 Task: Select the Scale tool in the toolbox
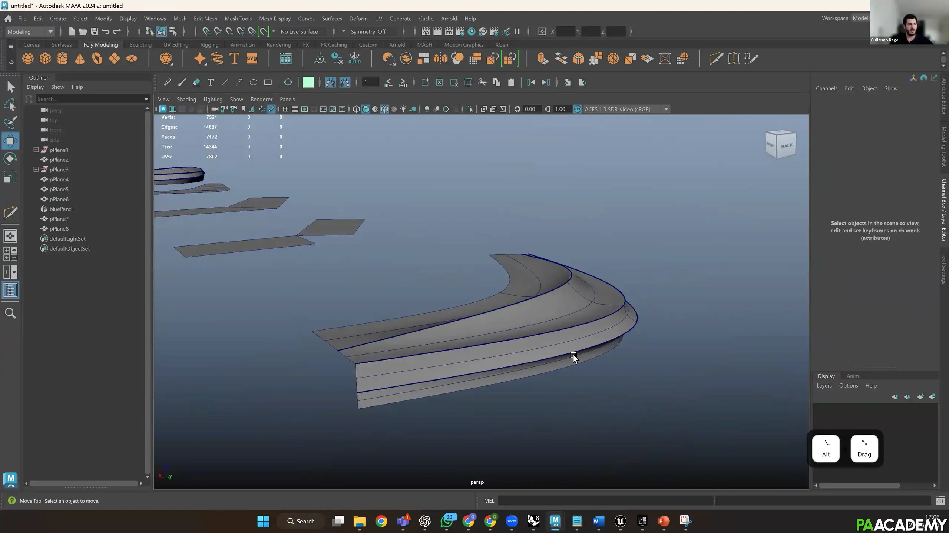coord(10,177)
